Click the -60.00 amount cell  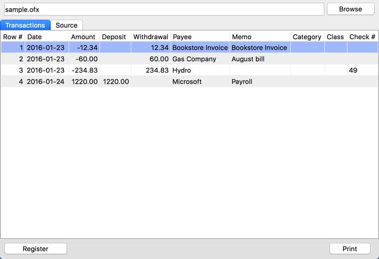(x=84, y=59)
